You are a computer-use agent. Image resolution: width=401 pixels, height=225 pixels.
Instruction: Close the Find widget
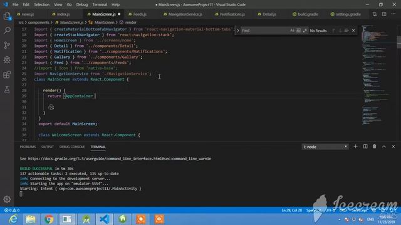(353, 31)
